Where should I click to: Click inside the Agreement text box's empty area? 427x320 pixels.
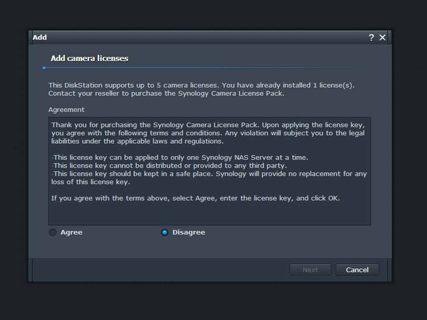coord(209,214)
